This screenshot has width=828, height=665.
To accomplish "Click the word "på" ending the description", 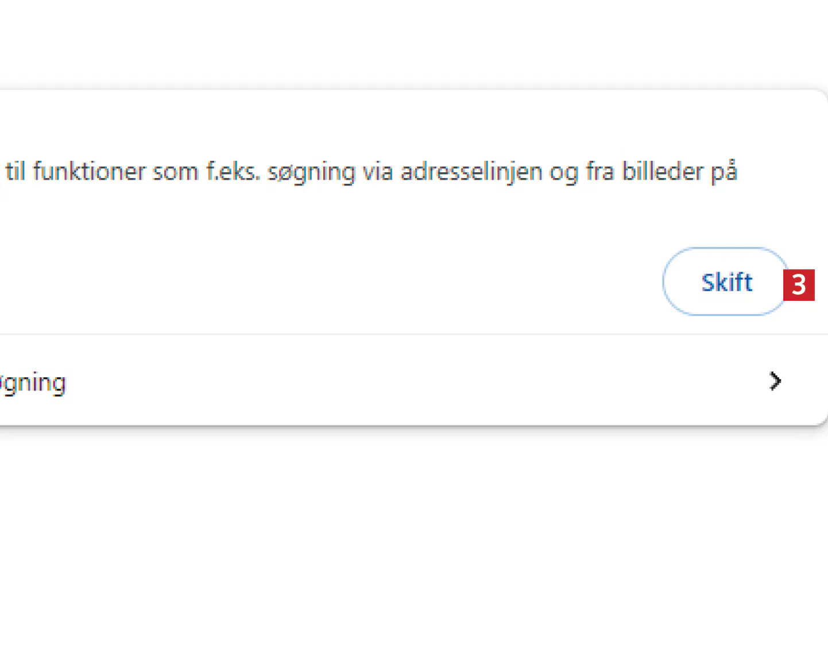I will coord(723,173).
